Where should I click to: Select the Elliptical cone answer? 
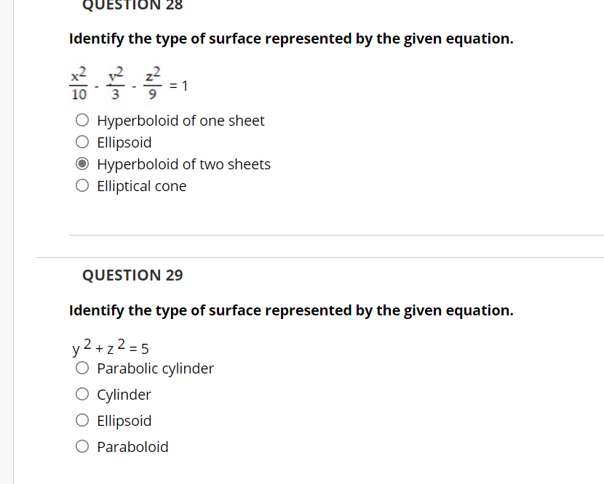click(x=82, y=185)
